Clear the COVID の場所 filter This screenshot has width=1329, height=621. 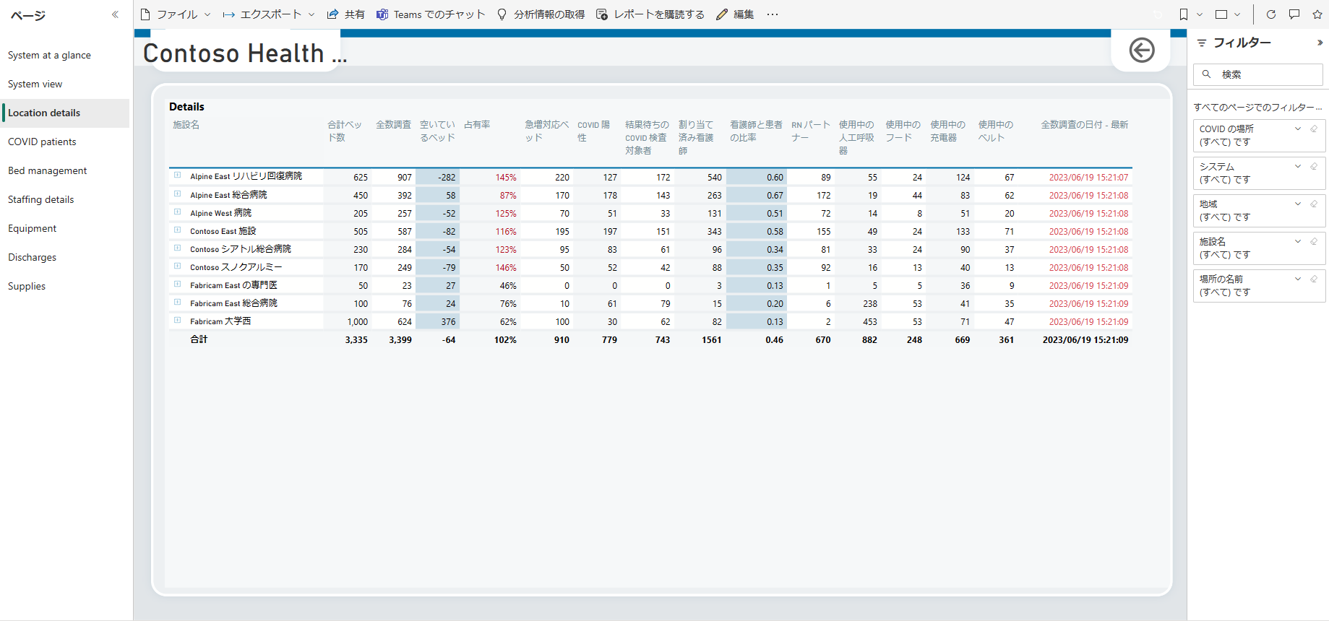[x=1314, y=129]
